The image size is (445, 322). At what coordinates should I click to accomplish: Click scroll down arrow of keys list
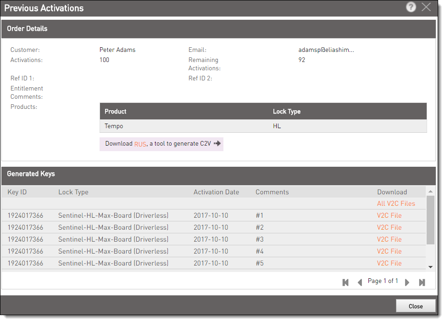[430, 267]
